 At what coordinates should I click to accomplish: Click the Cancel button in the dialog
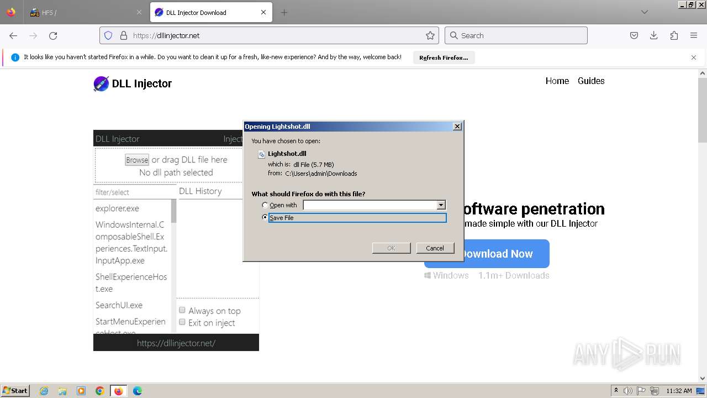pos(435,248)
